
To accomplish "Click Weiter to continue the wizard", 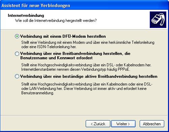I will (x=123, y=124).
